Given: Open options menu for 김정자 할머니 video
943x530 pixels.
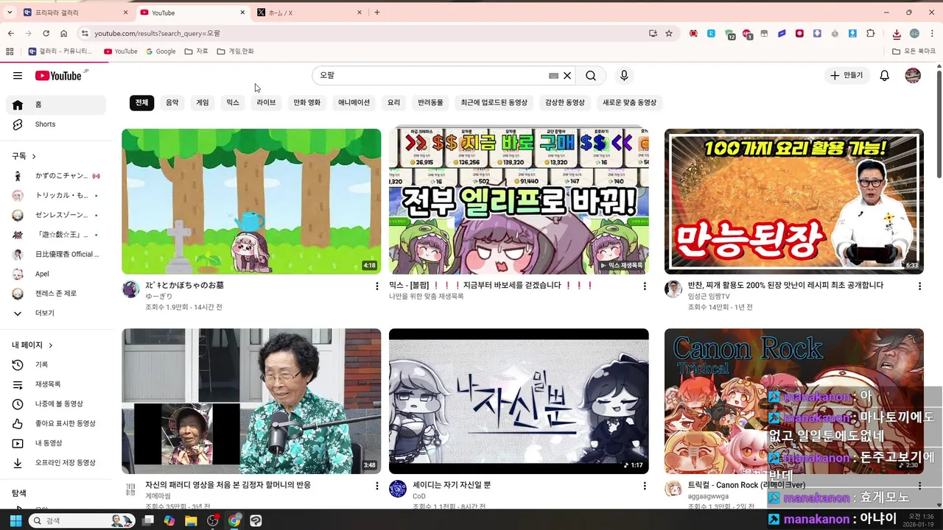Looking at the screenshot, I should (x=377, y=487).
